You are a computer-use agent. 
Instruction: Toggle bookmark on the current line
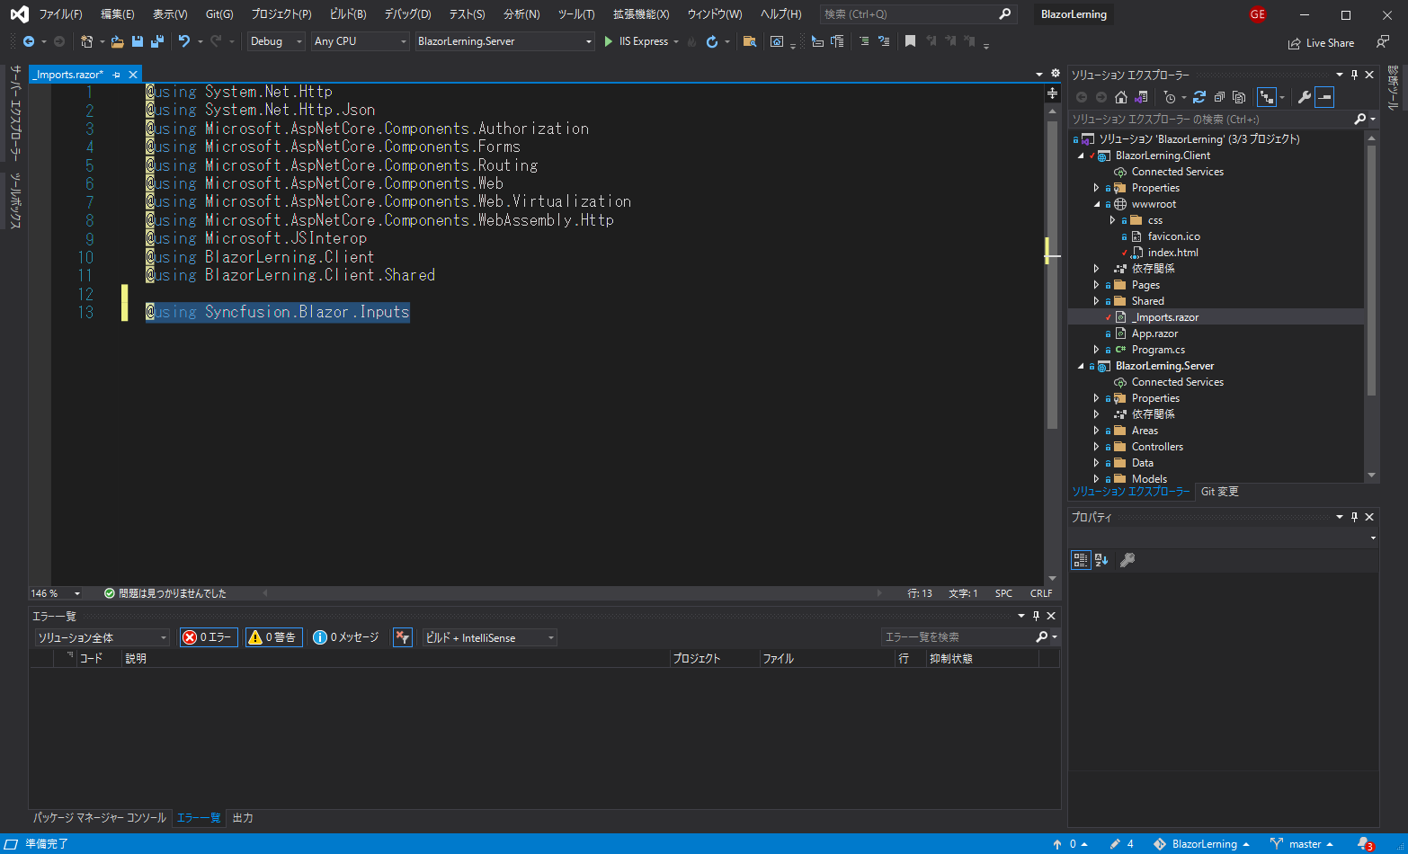click(910, 41)
